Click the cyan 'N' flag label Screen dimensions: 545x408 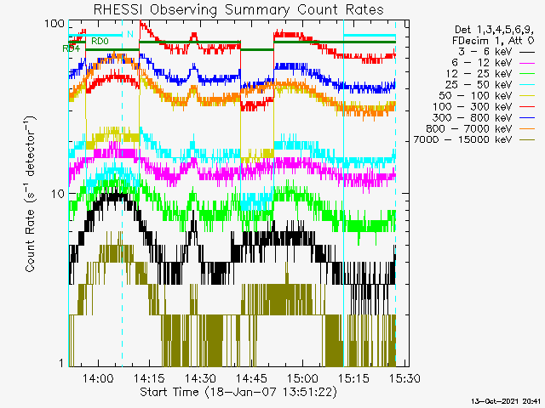point(130,34)
